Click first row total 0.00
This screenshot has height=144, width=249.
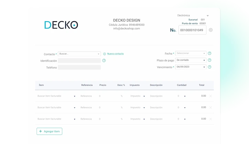click(x=204, y=96)
